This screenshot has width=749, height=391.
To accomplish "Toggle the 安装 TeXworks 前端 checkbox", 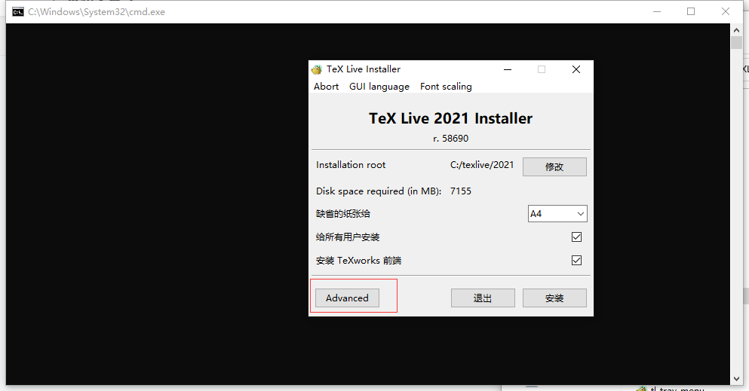I will click(576, 261).
